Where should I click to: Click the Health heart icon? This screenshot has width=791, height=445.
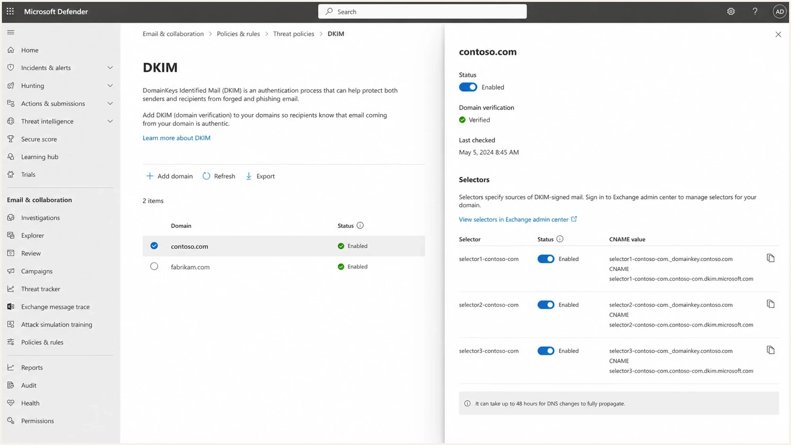point(11,403)
